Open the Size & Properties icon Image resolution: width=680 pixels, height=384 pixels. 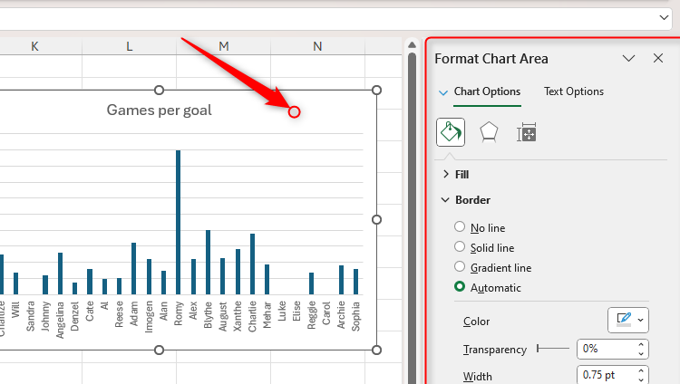[527, 133]
